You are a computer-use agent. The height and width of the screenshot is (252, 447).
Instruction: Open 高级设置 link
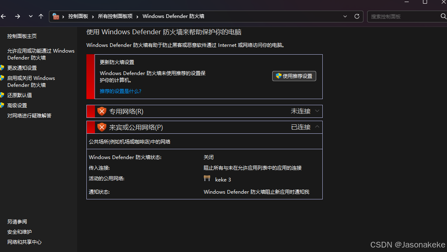click(17, 106)
